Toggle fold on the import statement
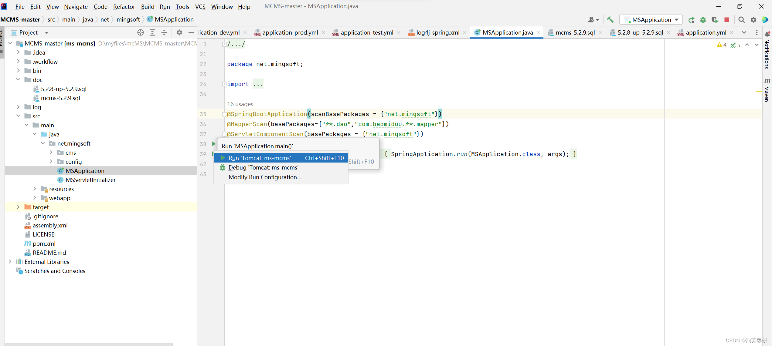772x346 pixels. click(x=224, y=84)
